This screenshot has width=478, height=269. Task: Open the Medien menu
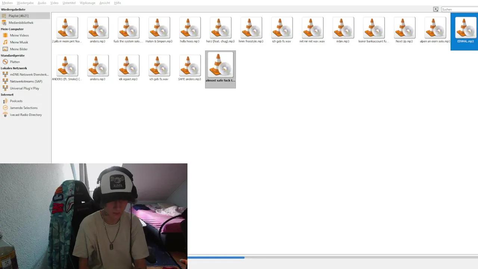pyautogui.click(x=7, y=3)
